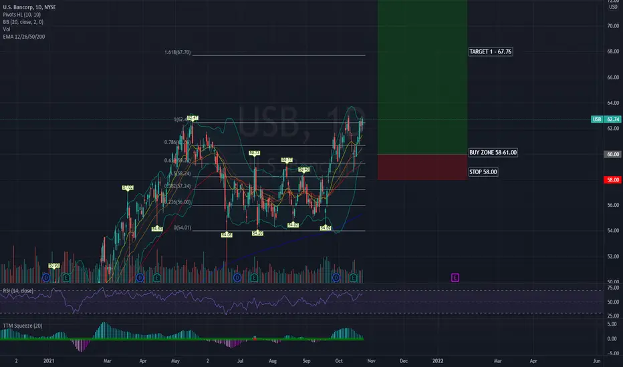This screenshot has width=623, height=367.
Task: Click the USD currency label on price axis
Action: point(613,7)
